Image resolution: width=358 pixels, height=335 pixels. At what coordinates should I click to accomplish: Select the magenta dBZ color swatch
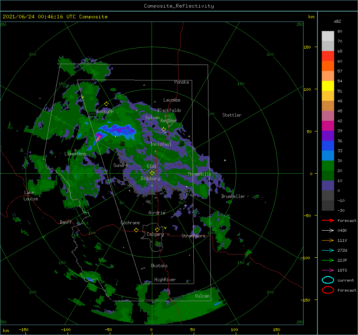tap(328, 126)
